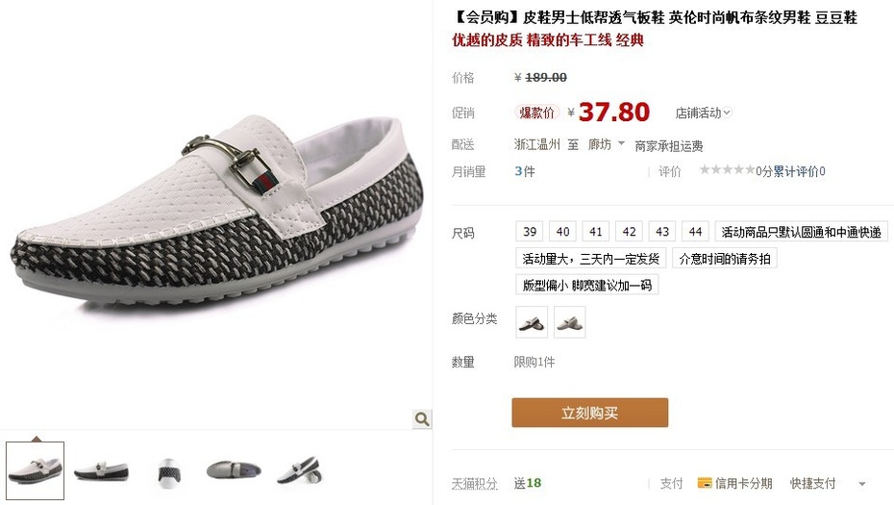Click the 爆款价 promotion tag
The width and height of the screenshot is (894, 505).
point(537,113)
